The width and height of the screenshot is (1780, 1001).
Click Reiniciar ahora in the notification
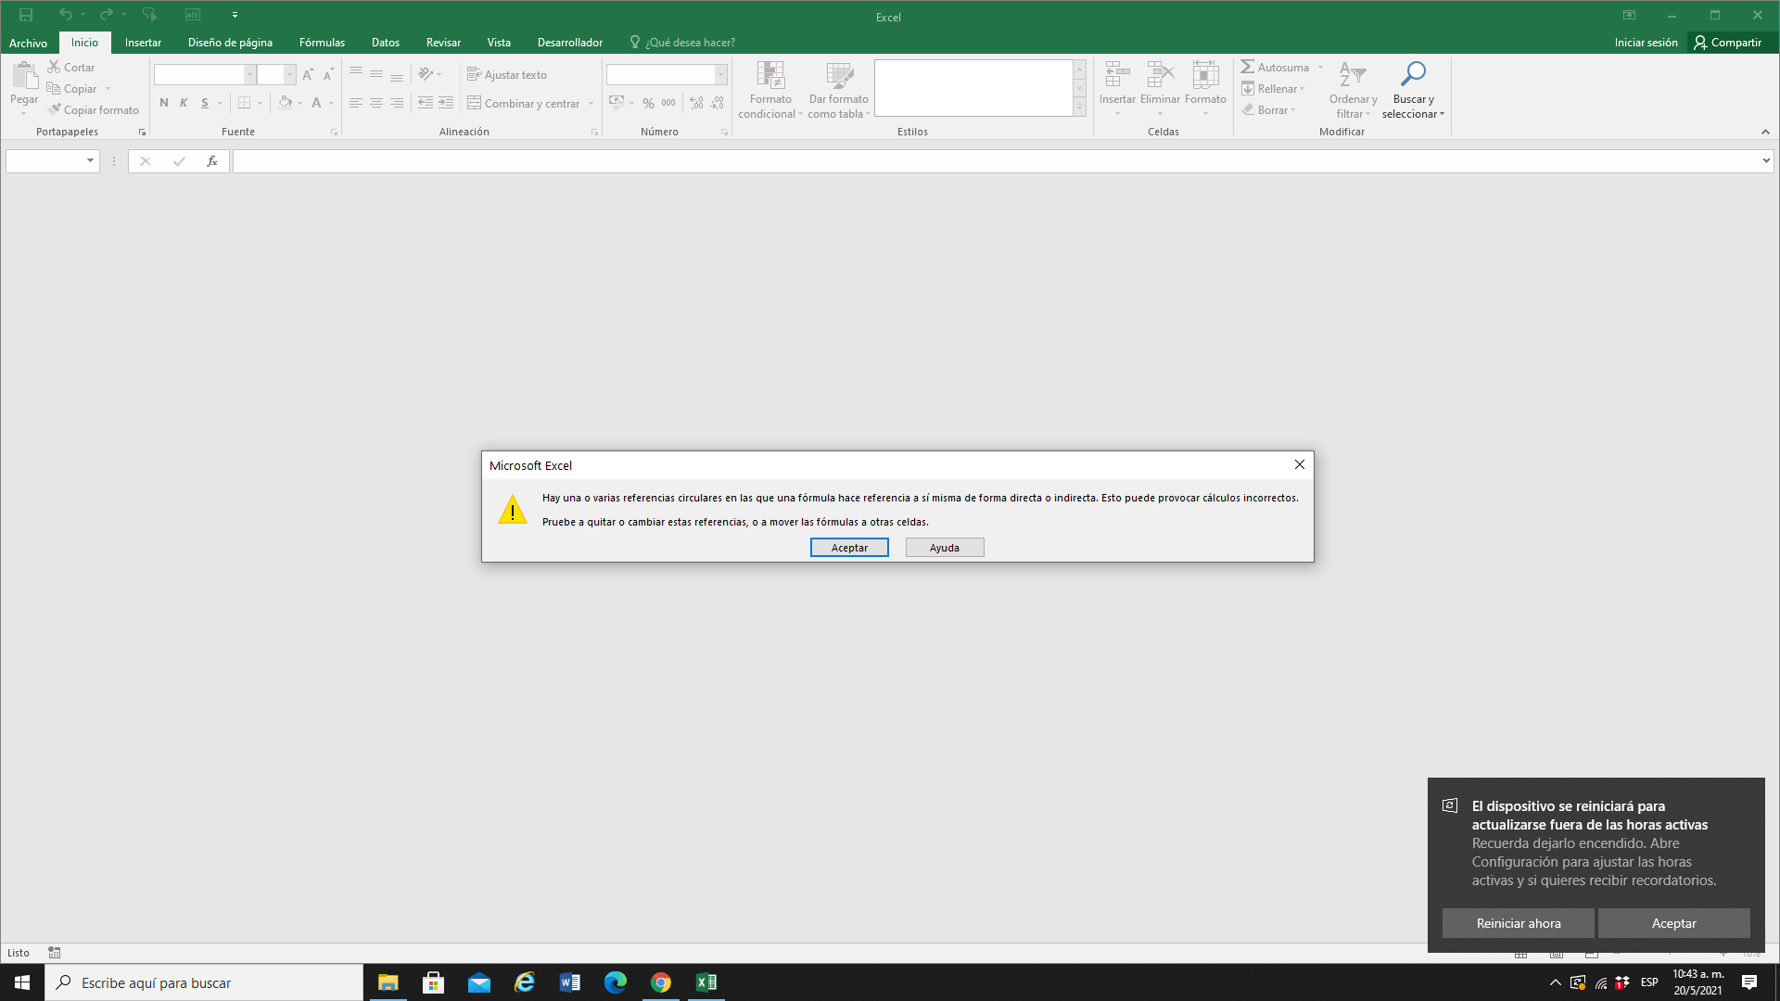tap(1518, 923)
